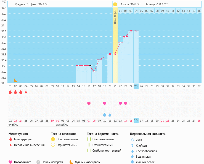204x164 pixels.
Task: Click the Положительный ovulation test legend circle
Action: [x=53, y=139]
